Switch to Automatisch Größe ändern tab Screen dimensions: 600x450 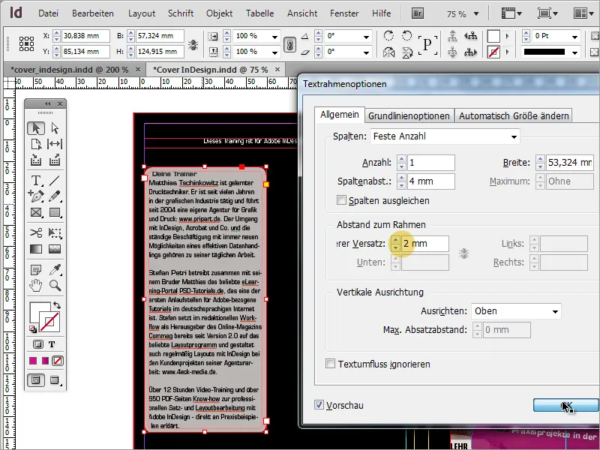pyautogui.click(x=514, y=115)
